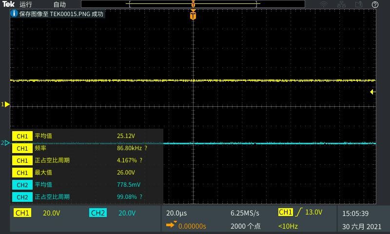Click the CH2 ground reference marker

5,143
